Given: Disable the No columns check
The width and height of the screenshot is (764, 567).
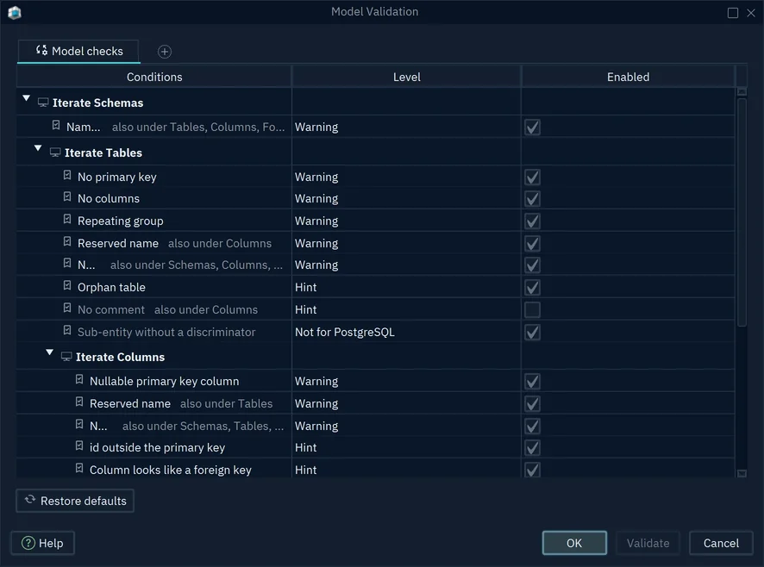Looking at the screenshot, I should pos(532,199).
